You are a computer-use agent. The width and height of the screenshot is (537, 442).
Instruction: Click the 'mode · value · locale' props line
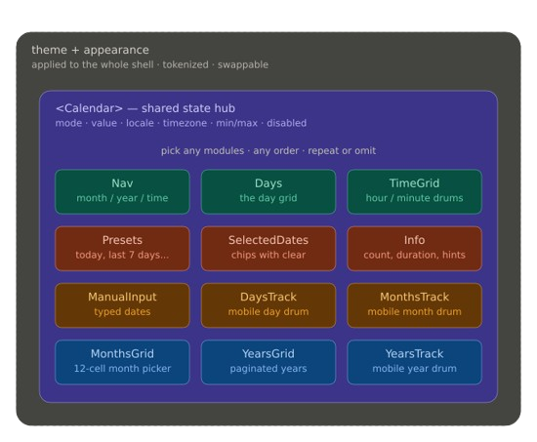[181, 123]
